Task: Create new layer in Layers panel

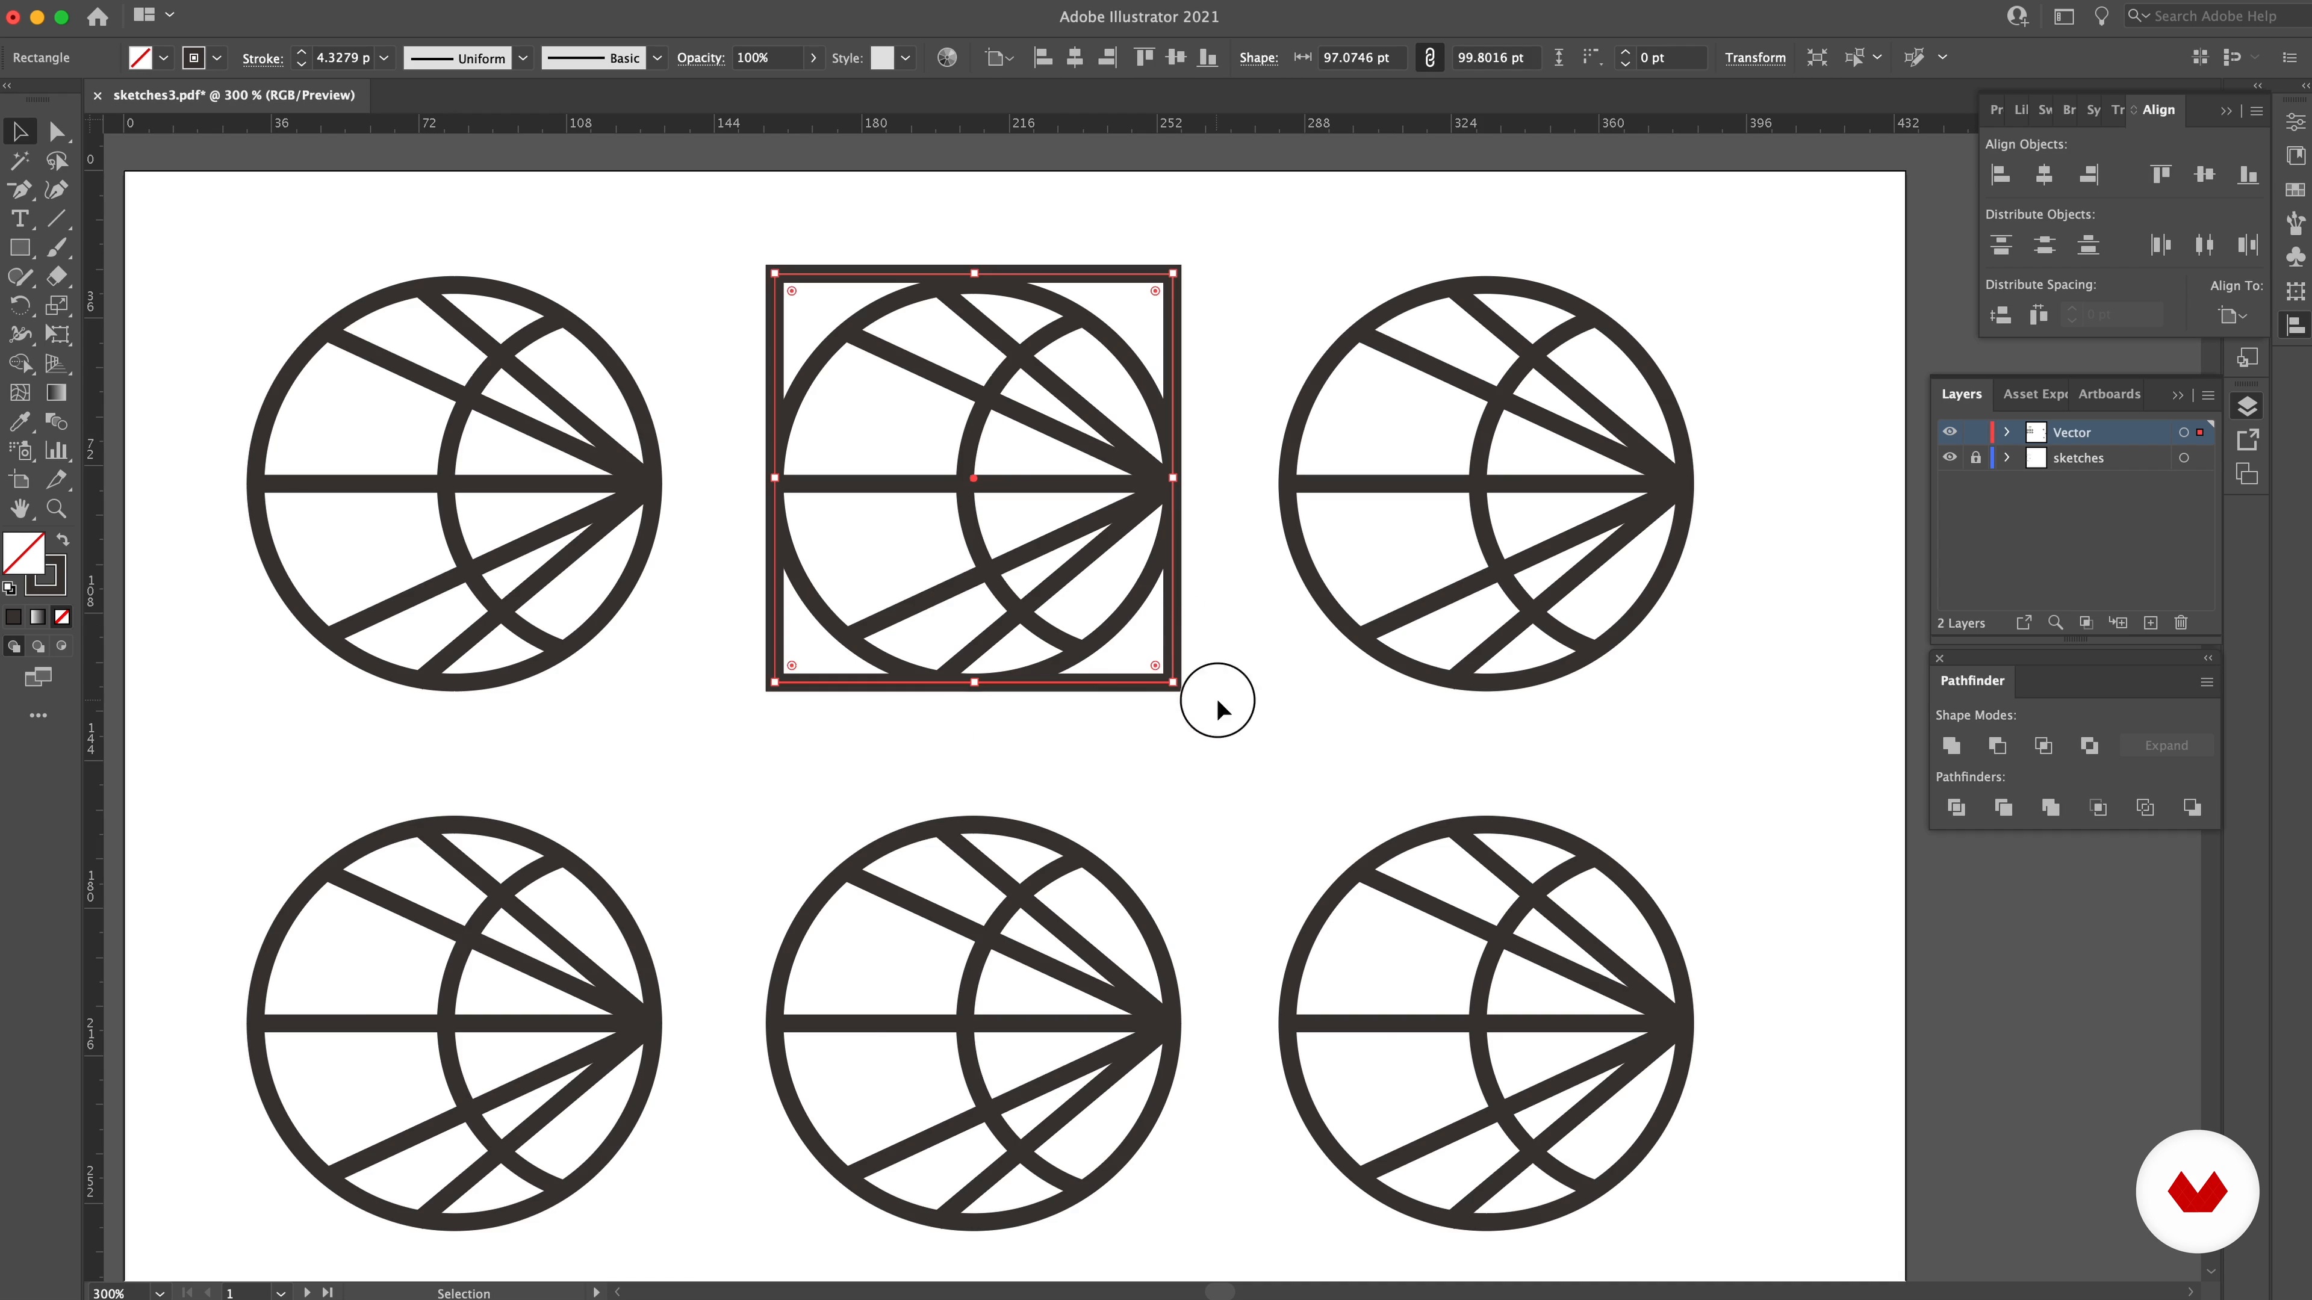Action: coord(2151,623)
